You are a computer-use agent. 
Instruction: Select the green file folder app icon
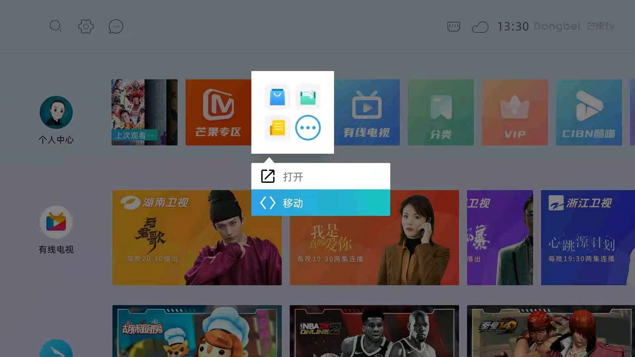point(308,97)
